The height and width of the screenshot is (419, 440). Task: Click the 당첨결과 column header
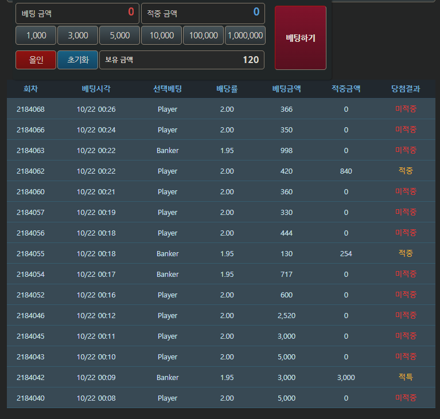click(x=406, y=89)
